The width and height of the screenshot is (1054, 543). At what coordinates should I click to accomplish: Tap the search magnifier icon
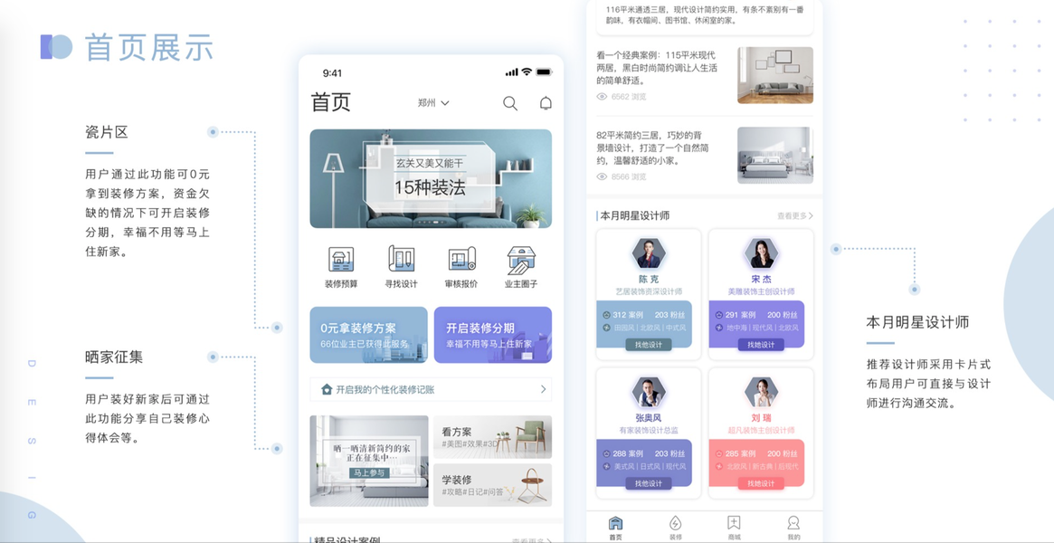pyautogui.click(x=510, y=103)
